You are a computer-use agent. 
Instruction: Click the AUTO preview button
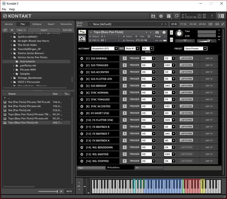pyautogui.click(x=69, y=191)
